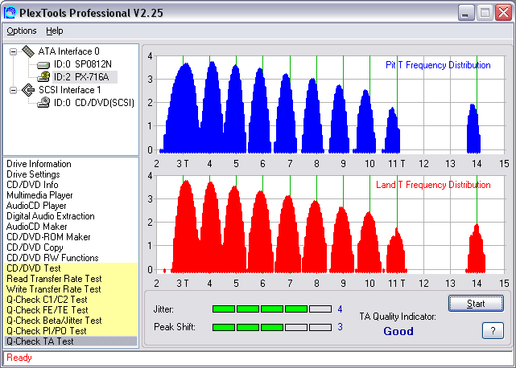
Task: Collapse the ATA Interface 0 tree node
Action: pyautogui.click(x=13, y=51)
